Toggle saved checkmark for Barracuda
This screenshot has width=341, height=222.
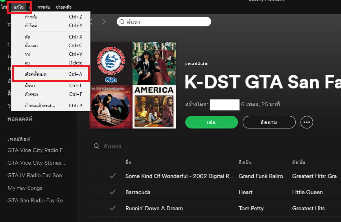point(112,192)
